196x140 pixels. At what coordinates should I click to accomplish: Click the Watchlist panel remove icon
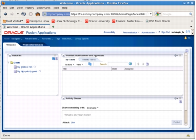tap(55, 55)
